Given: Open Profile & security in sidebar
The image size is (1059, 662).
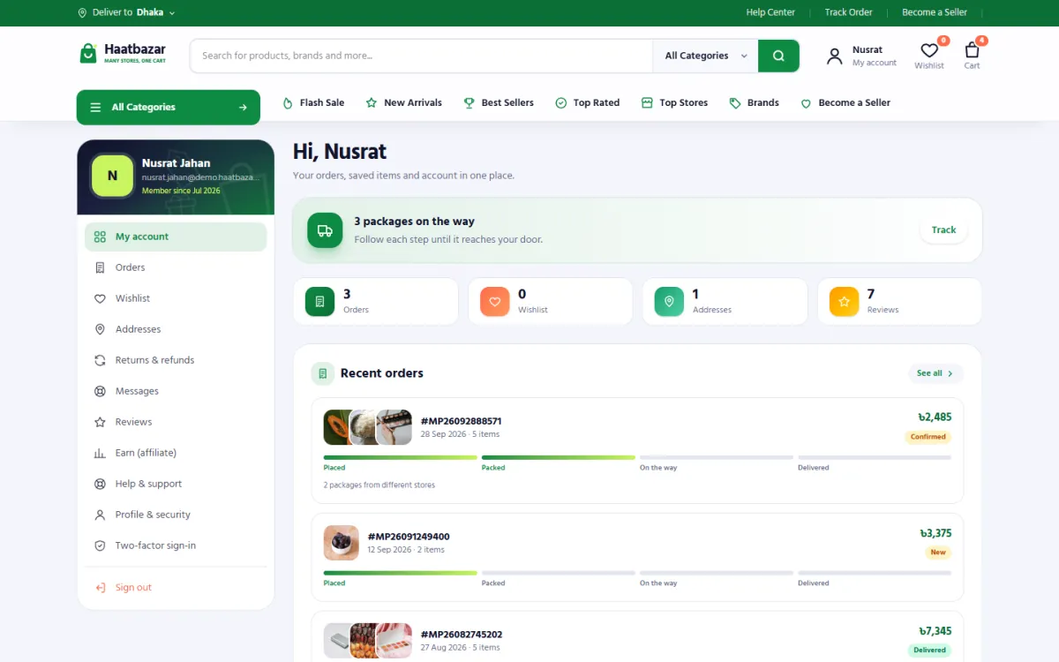Looking at the screenshot, I should click(x=176, y=515).
